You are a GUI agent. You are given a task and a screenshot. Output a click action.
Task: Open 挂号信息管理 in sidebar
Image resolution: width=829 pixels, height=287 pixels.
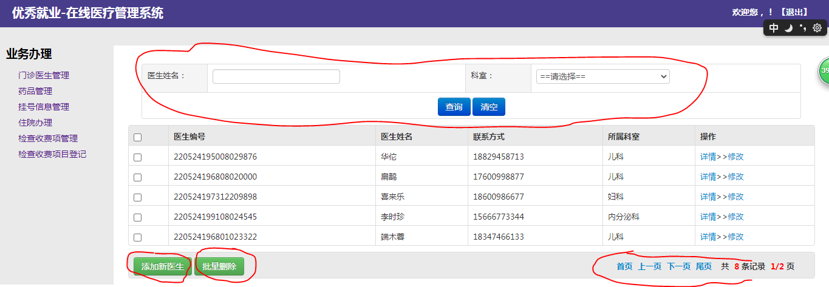point(44,107)
